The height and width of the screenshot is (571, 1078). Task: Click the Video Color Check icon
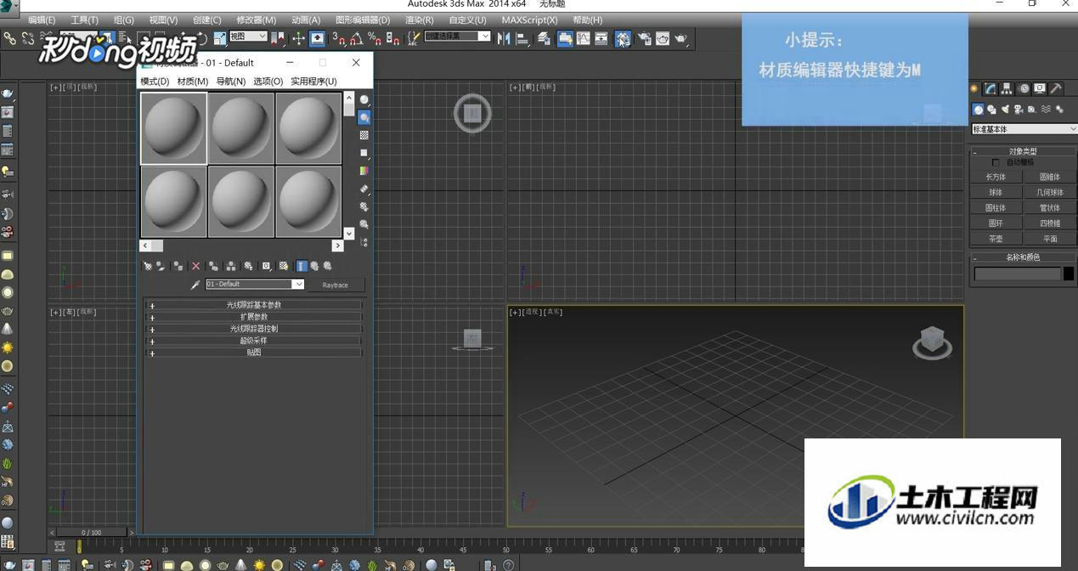364,171
